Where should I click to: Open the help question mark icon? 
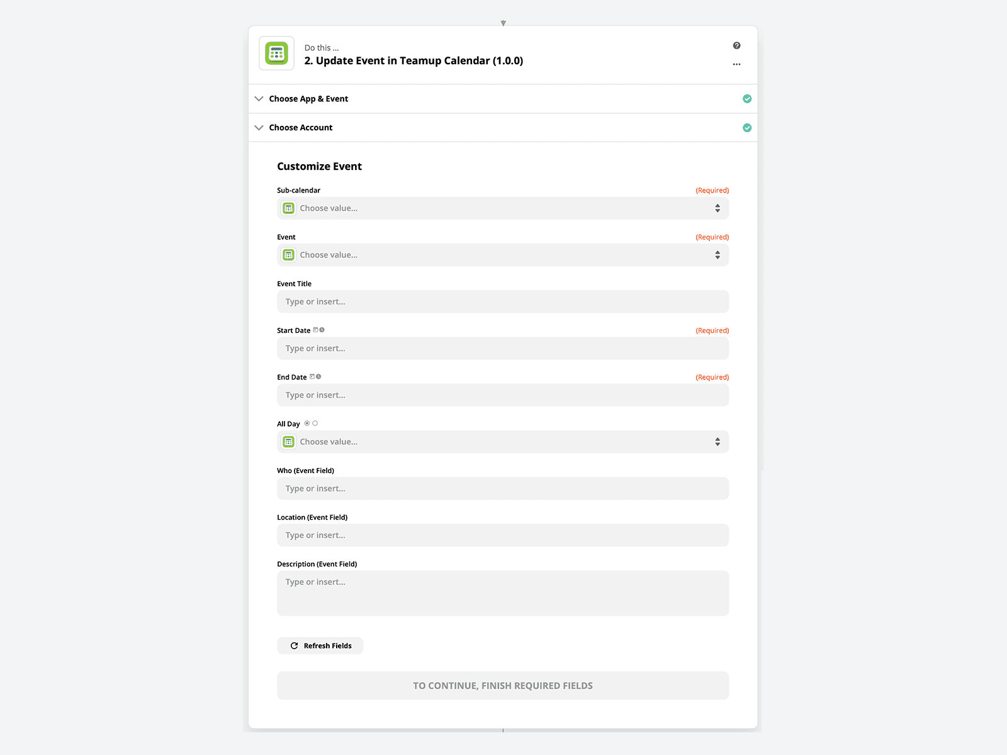(736, 45)
